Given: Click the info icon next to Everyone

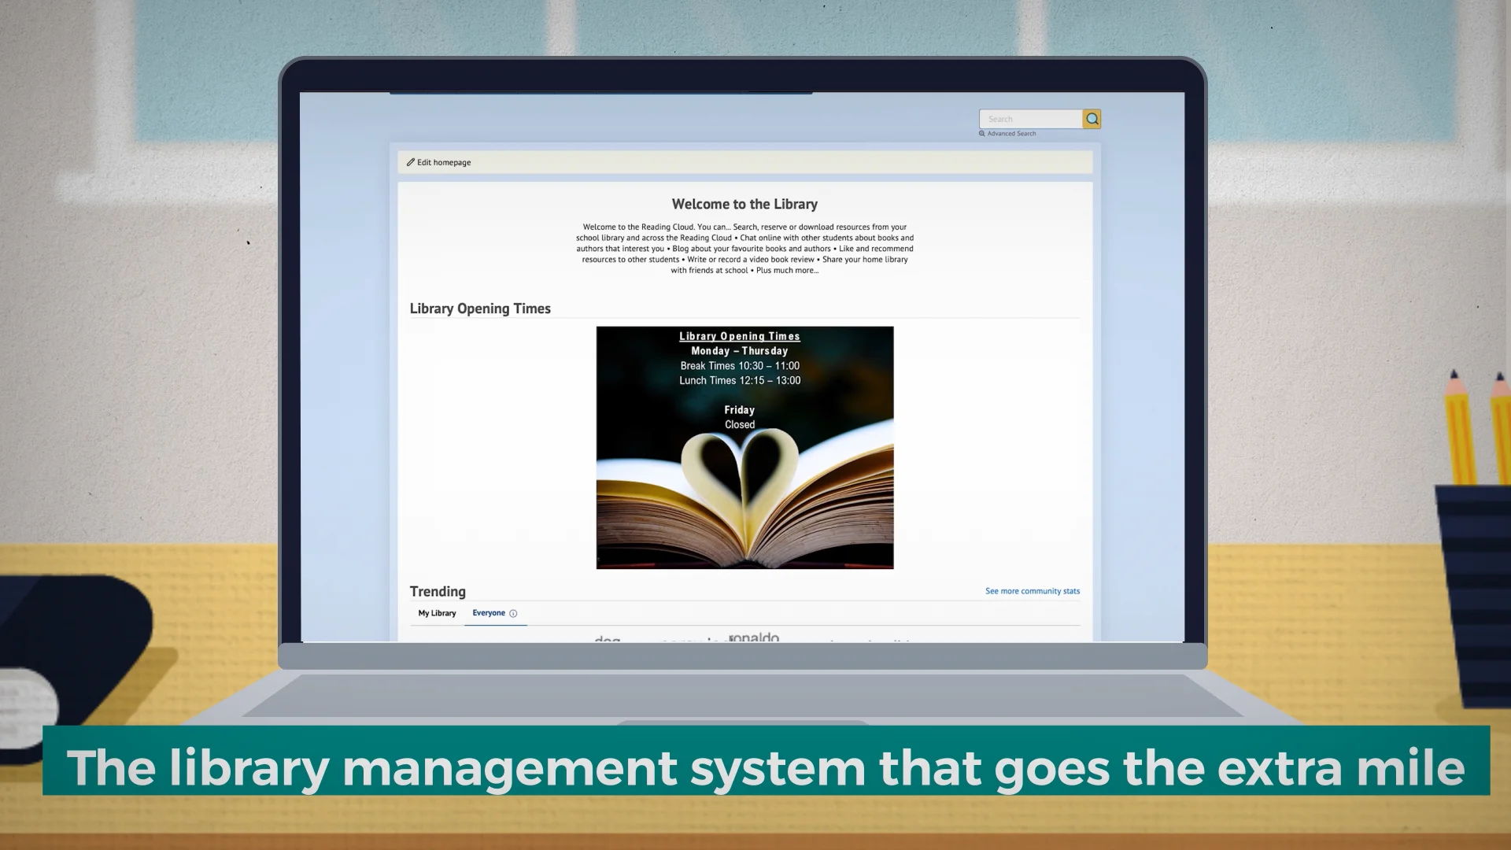Looking at the screenshot, I should 513,614.
